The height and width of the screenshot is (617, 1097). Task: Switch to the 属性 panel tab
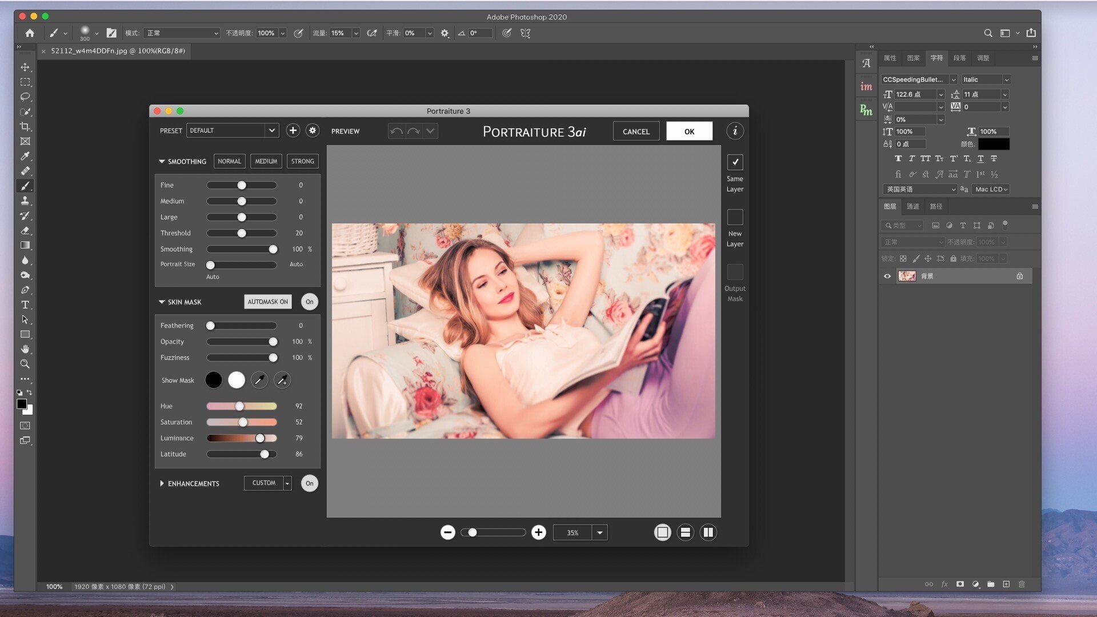(x=890, y=58)
